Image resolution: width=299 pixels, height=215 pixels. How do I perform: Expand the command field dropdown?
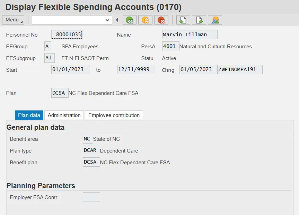(107, 20)
